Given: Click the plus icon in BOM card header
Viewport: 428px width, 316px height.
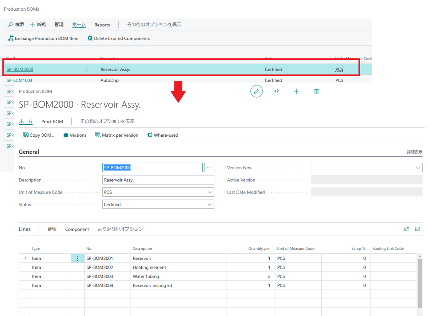Looking at the screenshot, I should click(x=296, y=91).
